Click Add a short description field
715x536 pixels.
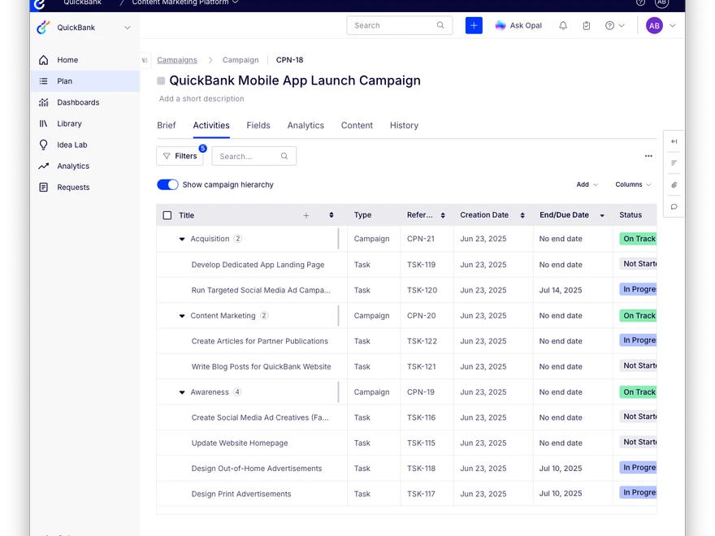(x=201, y=98)
